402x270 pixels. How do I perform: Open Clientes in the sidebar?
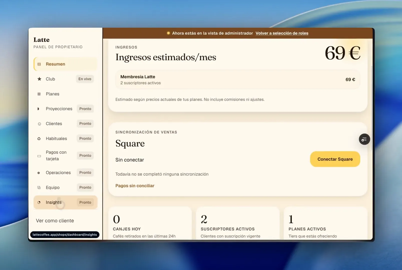click(x=65, y=124)
